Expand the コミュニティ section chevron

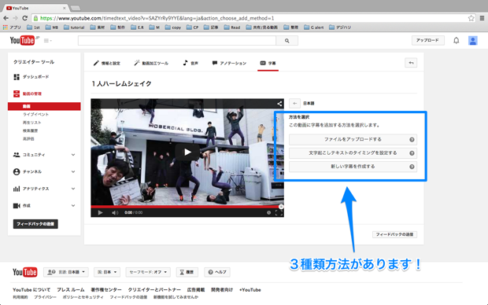(x=73, y=155)
